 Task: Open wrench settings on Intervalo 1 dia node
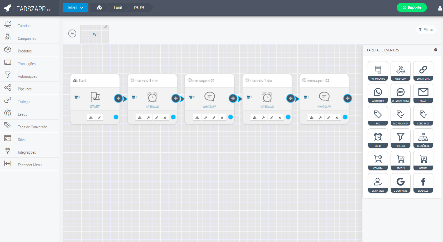click(263, 118)
